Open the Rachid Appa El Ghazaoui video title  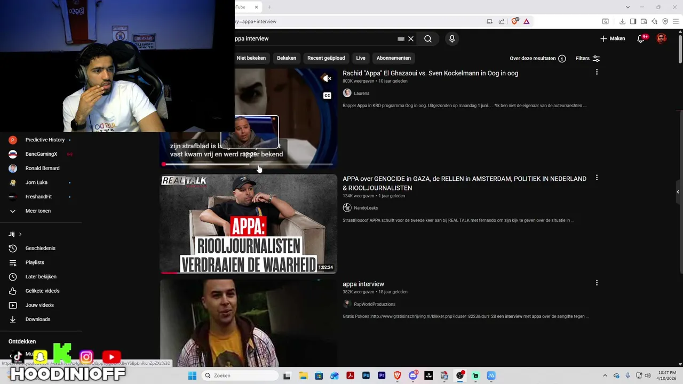pos(430,73)
